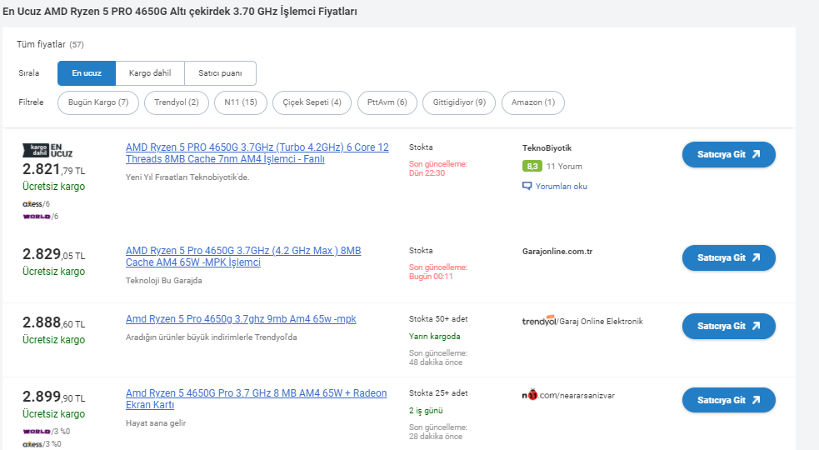Click the Stokta 25+ adet stock text

[438, 393]
